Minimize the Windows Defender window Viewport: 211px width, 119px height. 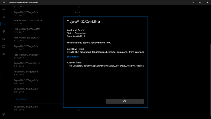[193, 2]
